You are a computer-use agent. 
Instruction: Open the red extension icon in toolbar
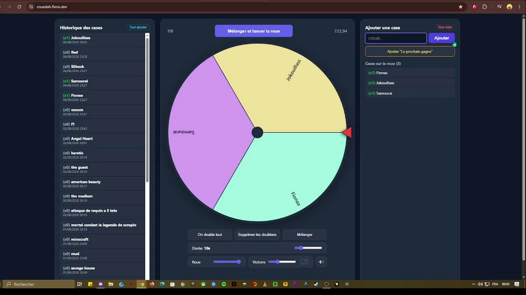coord(475,7)
